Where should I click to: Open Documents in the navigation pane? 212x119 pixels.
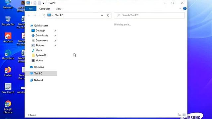click(x=42, y=40)
